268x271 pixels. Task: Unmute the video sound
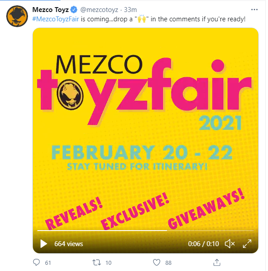[230, 244]
